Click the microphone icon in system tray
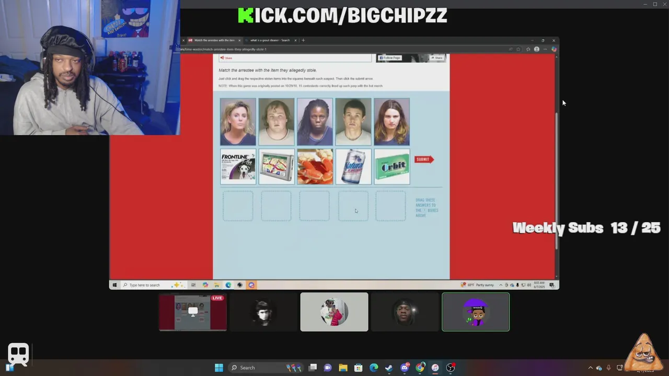 pyautogui.click(x=608, y=368)
